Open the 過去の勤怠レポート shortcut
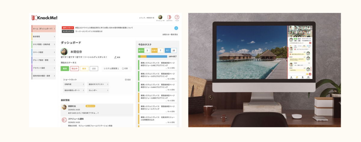The image size is (361, 142). pyautogui.click(x=74, y=90)
